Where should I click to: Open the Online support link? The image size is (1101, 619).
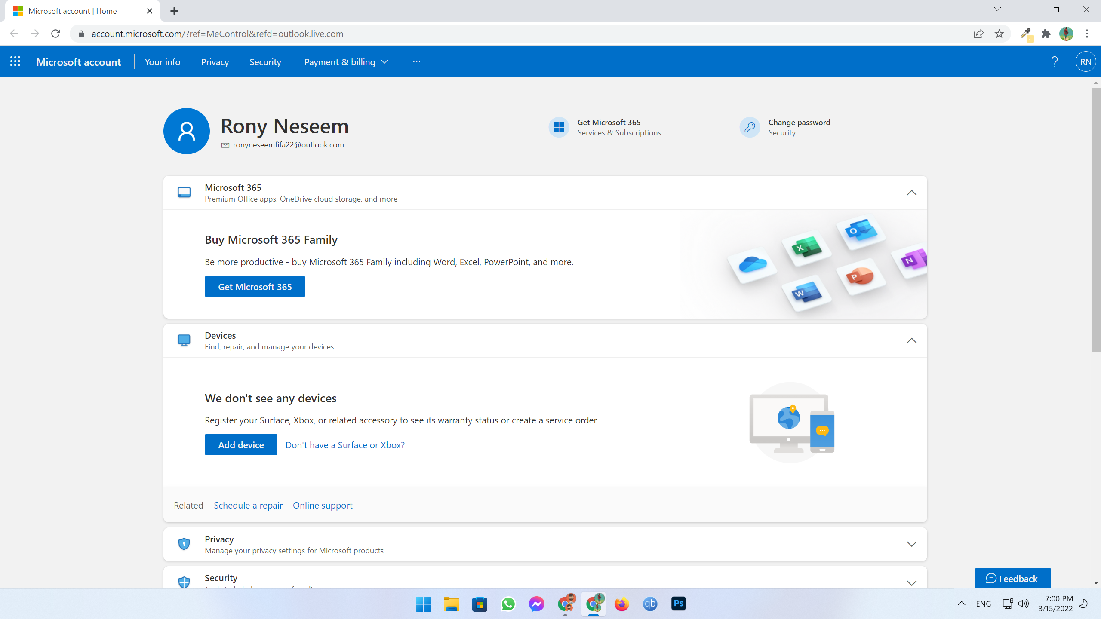click(323, 505)
